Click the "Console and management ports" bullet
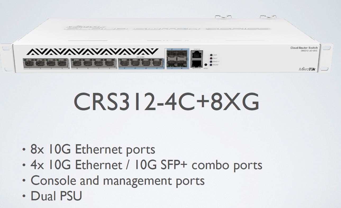The height and width of the screenshot is (208, 341). click(118, 181)
